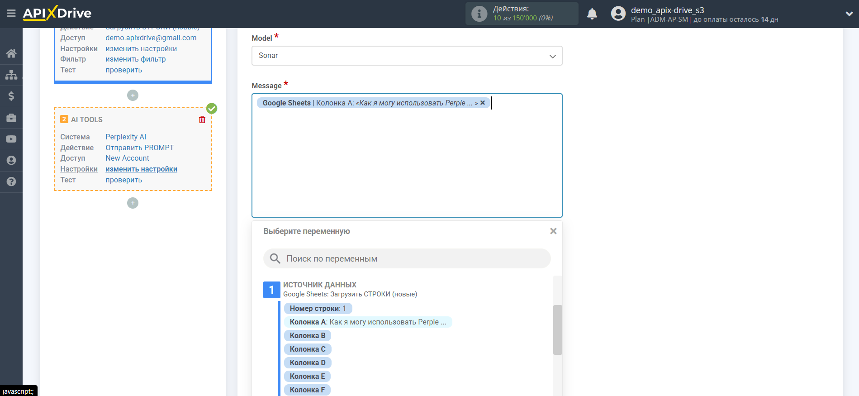Screen dimensions: 859x396
Task: Open the billing dollar icon
Action: tap(11, 96)
